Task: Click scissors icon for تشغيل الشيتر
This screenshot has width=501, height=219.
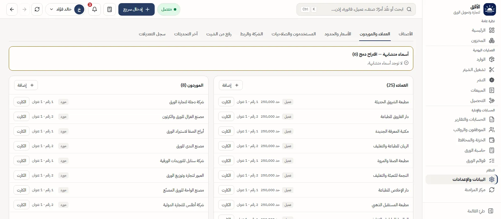Action: coord(492,70)
